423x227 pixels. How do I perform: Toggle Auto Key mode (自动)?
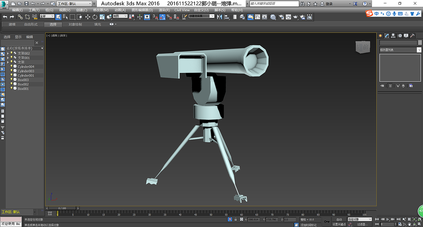point(339,219)
